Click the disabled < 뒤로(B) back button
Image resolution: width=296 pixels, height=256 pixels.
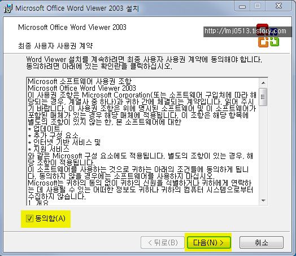[x=163, y=242]
